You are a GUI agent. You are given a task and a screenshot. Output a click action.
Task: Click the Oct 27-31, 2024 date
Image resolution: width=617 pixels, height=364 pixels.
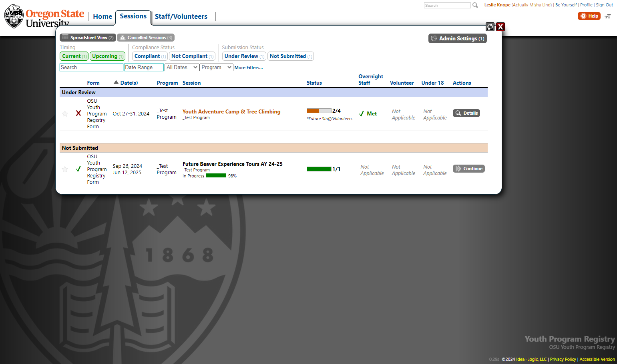[x=131, y=113]
